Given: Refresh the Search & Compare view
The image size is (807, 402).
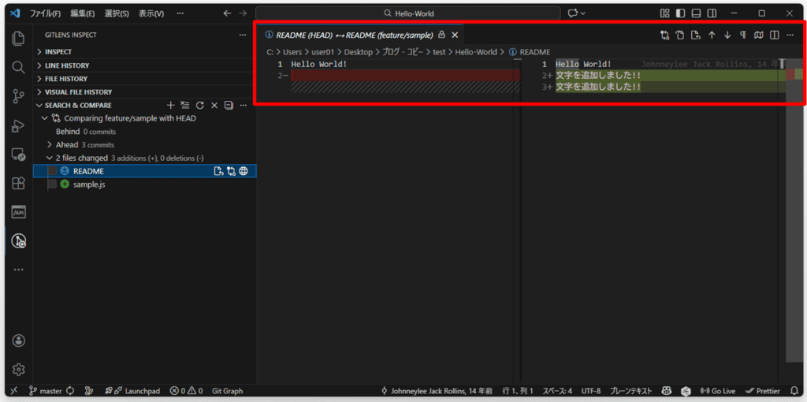Looking at the screenshot, I should [199, 105].
